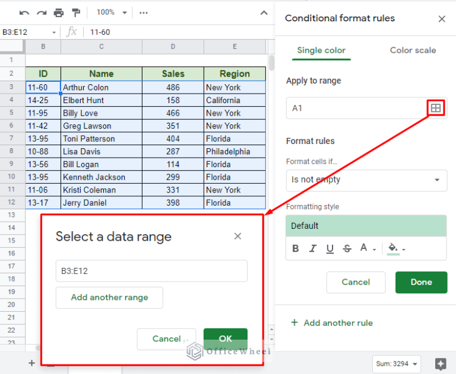Click the Undo arrow icon
The height and width of the screenshot is (374, 456).
(x=24, y=12)
